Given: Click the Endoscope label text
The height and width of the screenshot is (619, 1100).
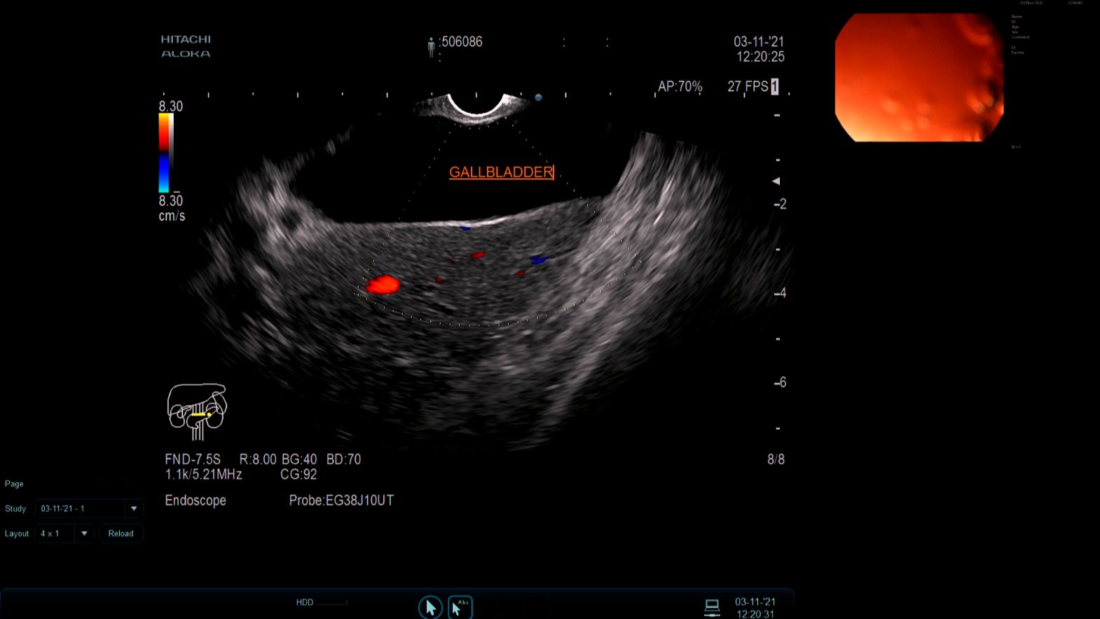Looking at the screenshot, I should 195,501.
